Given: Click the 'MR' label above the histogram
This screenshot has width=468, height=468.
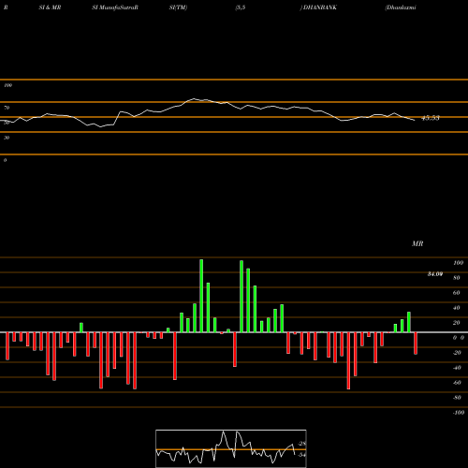Looking at the screenshot, I should point(417,243).
